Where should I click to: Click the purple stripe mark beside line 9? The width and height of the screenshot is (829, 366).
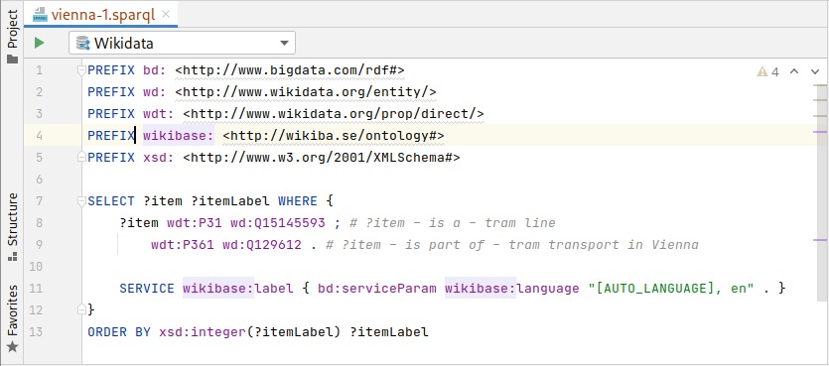point(820,240)
